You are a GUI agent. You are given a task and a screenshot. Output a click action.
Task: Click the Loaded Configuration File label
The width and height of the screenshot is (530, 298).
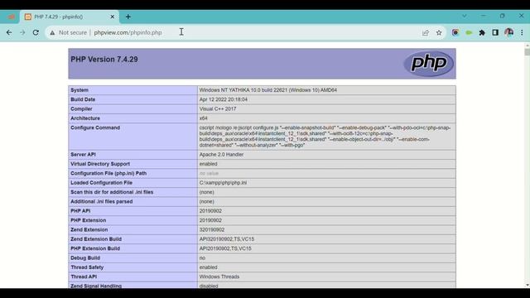(101, 183)
